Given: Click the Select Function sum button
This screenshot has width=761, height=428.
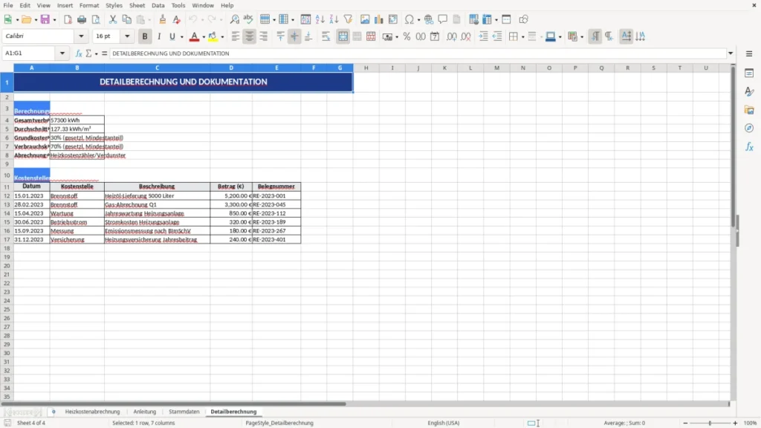Looking at the screenshot, I should (x=88, y=53).
